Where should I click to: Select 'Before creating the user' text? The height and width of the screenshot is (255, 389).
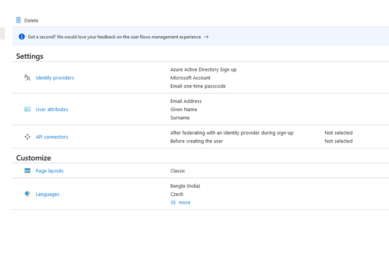[x=197, y=141]
